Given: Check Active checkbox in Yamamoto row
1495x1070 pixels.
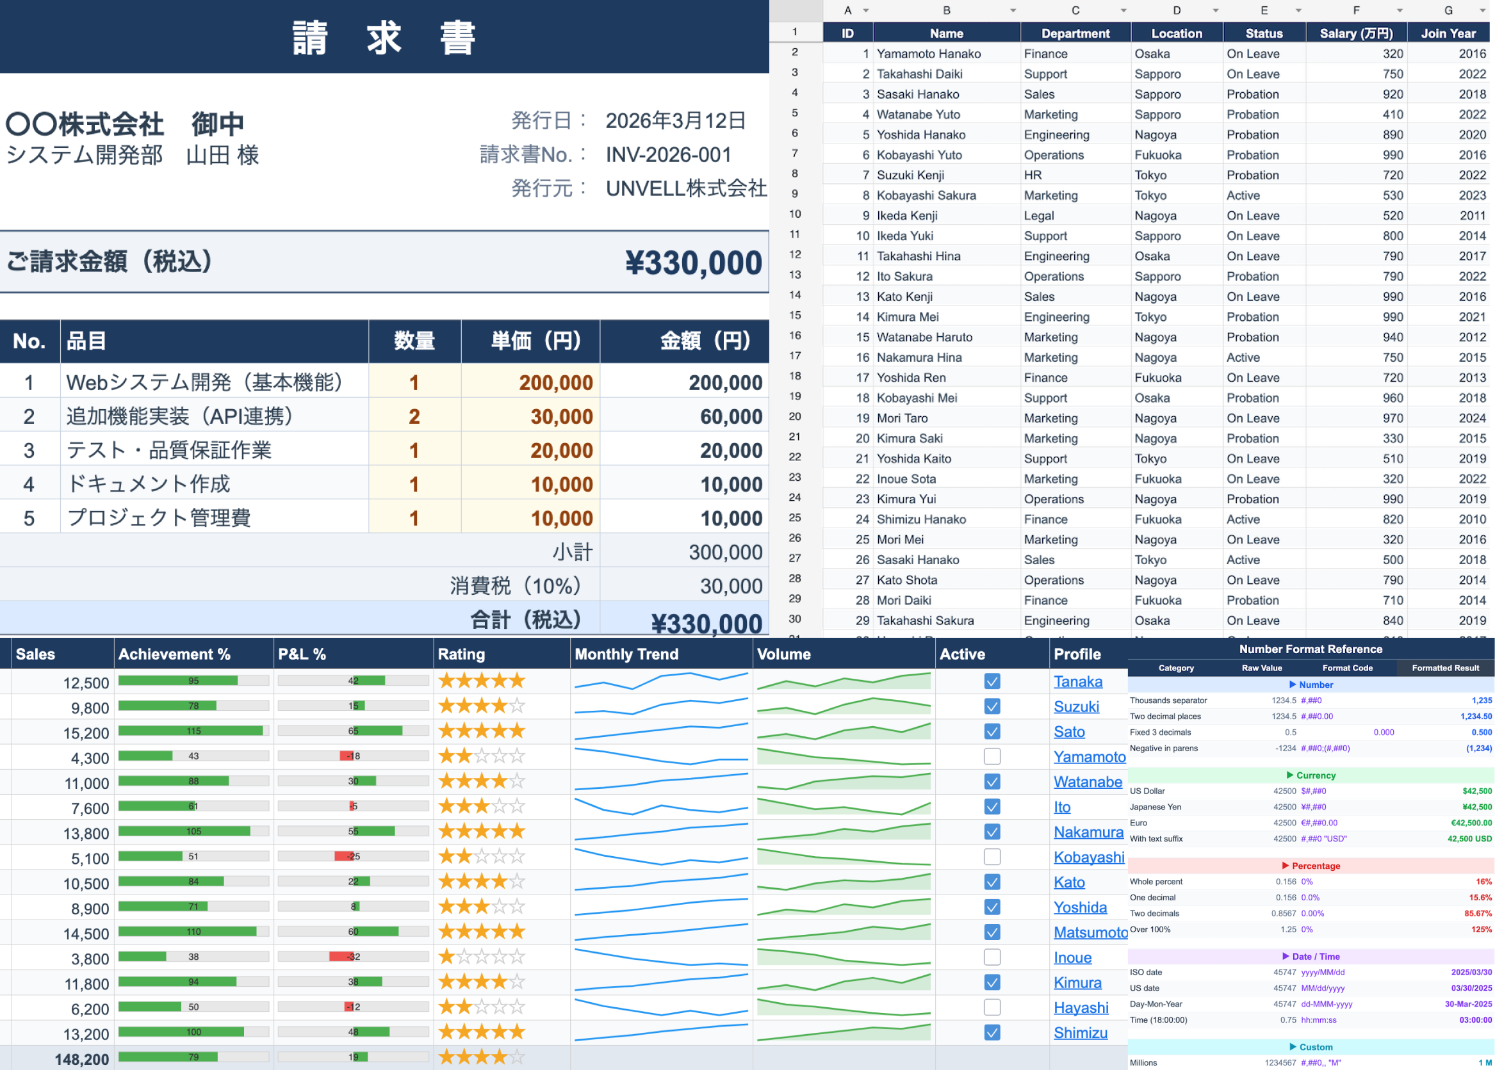Looking at the screenshot, I should 992,756.
